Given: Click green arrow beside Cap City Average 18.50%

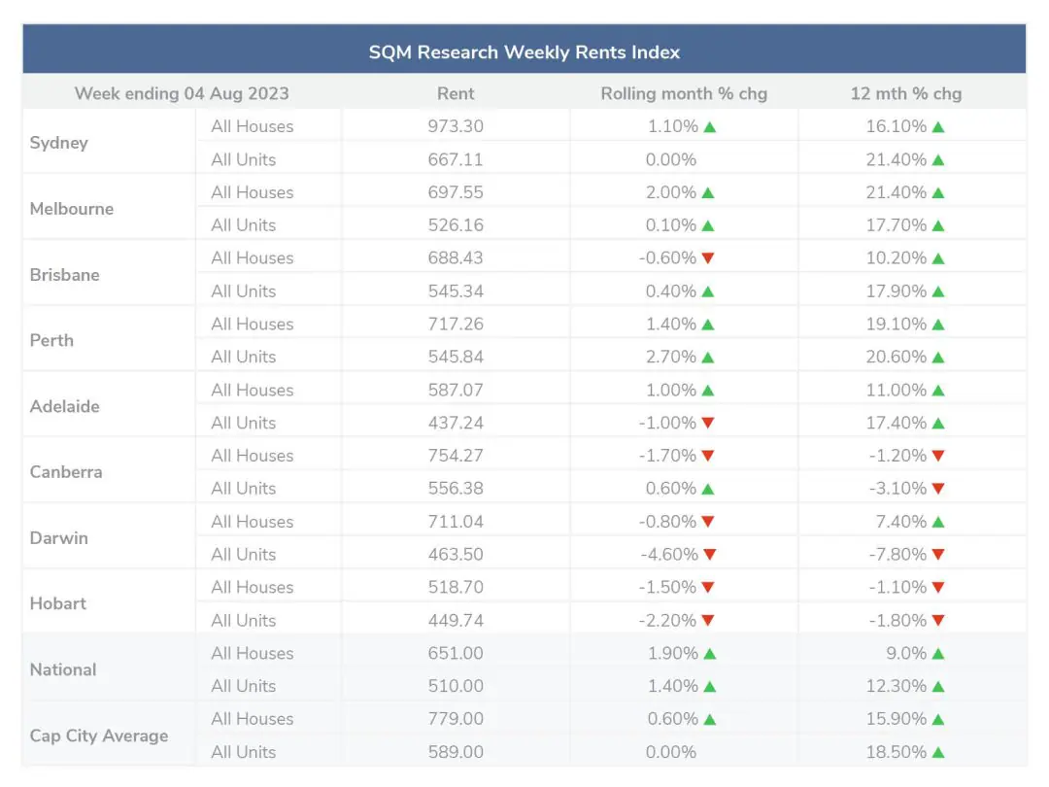Looking at the screenshot, I should 938,753.
